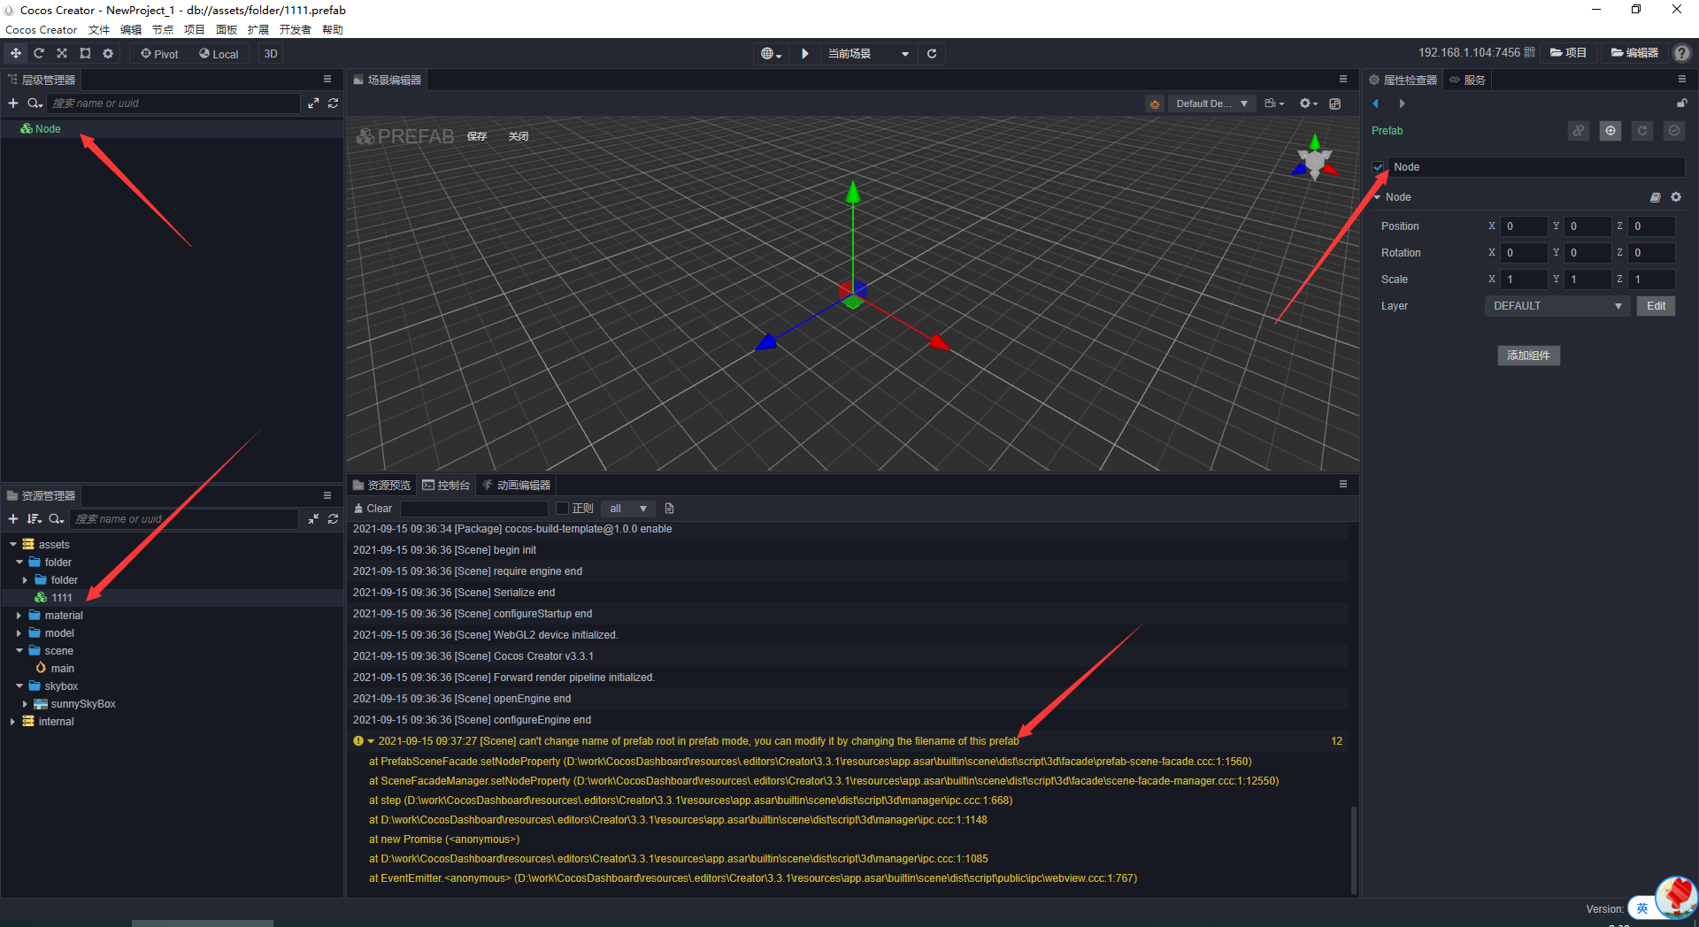This screenshot has height=927, width=1699.
Task: Click the Layer Edit button
Action: pos(1656,306)
